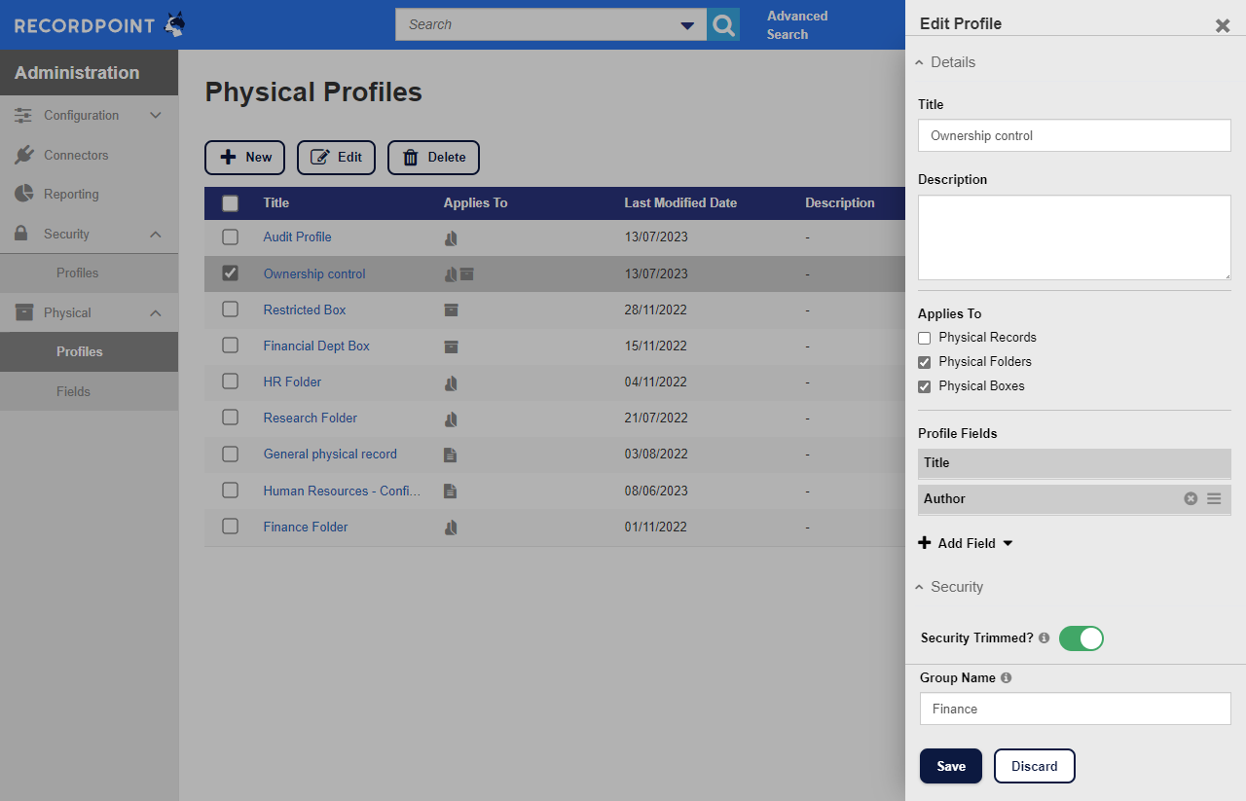Screen dimensions: 1246x801
Task: Remove the Author profile field
Action: click(x=1191, y=498)
